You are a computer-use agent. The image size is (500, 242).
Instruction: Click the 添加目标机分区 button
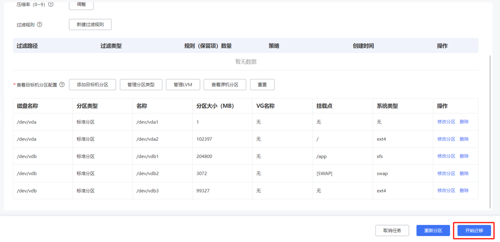[92, 85]
